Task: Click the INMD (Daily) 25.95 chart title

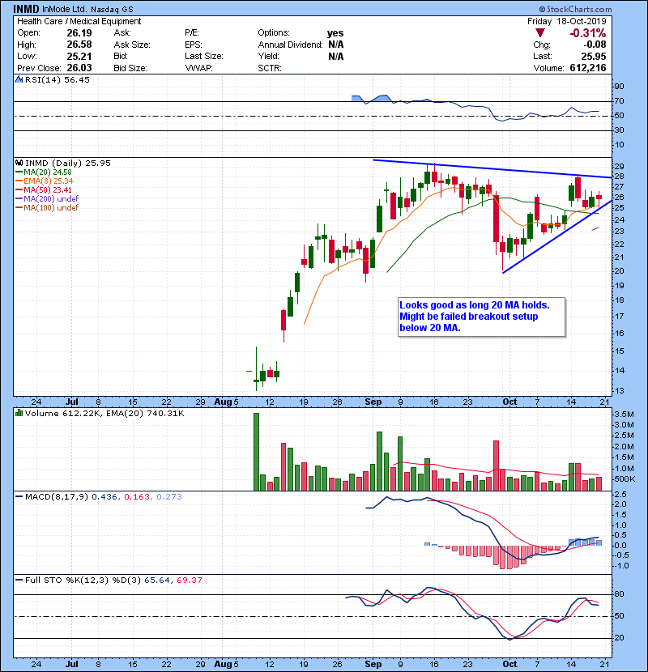Action: (x=68, y=163)
